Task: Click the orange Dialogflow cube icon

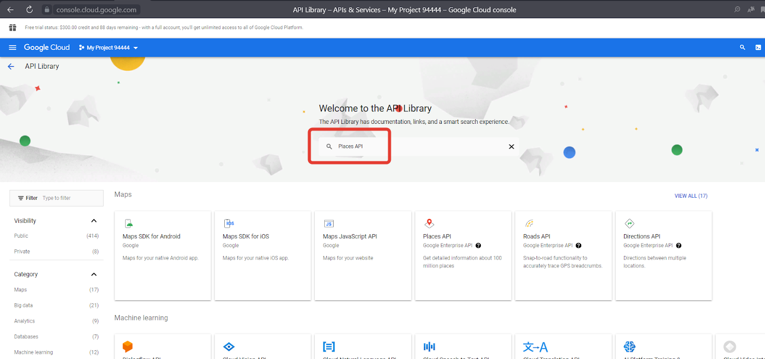Action: point(127,347)
